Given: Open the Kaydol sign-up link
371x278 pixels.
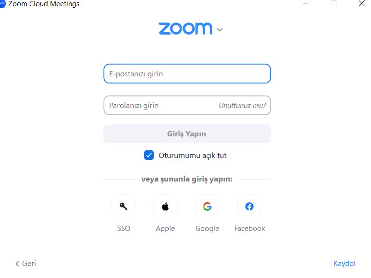Looking at the screenshot, I should [x=345, y=263].
